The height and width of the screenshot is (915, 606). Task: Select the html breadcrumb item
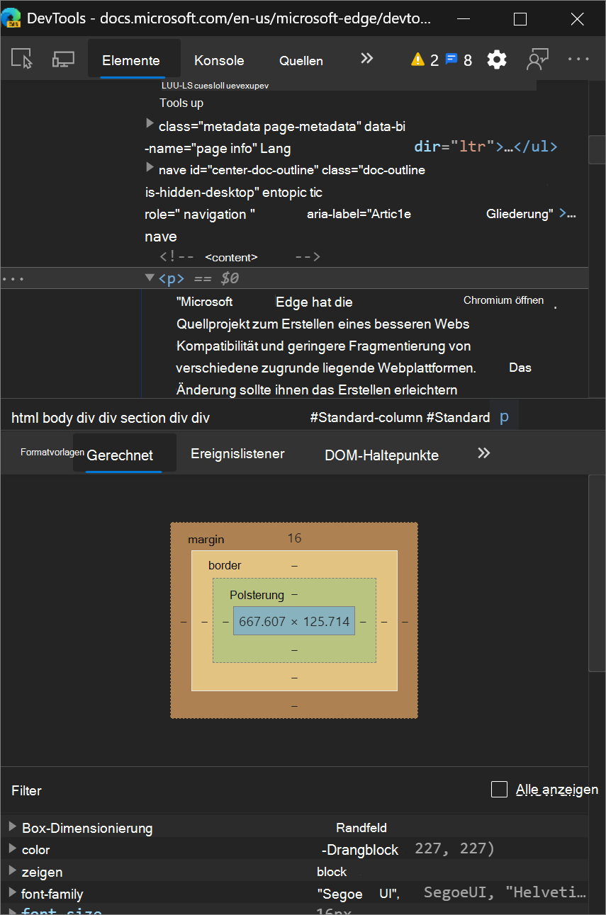(25, 418)
